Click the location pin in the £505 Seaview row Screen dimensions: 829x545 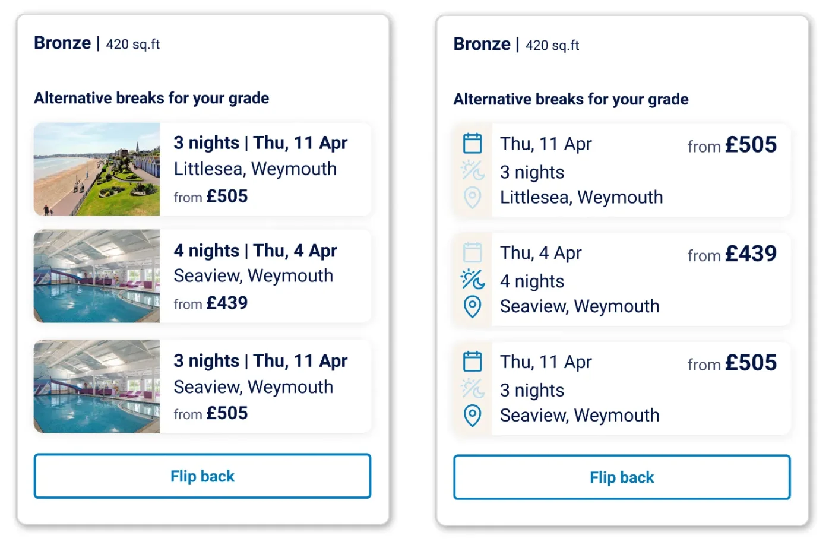472,416
